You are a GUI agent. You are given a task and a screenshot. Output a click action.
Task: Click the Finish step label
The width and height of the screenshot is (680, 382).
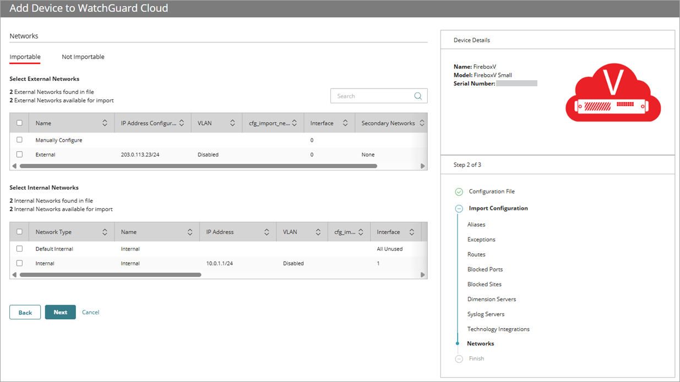point(476,359)
